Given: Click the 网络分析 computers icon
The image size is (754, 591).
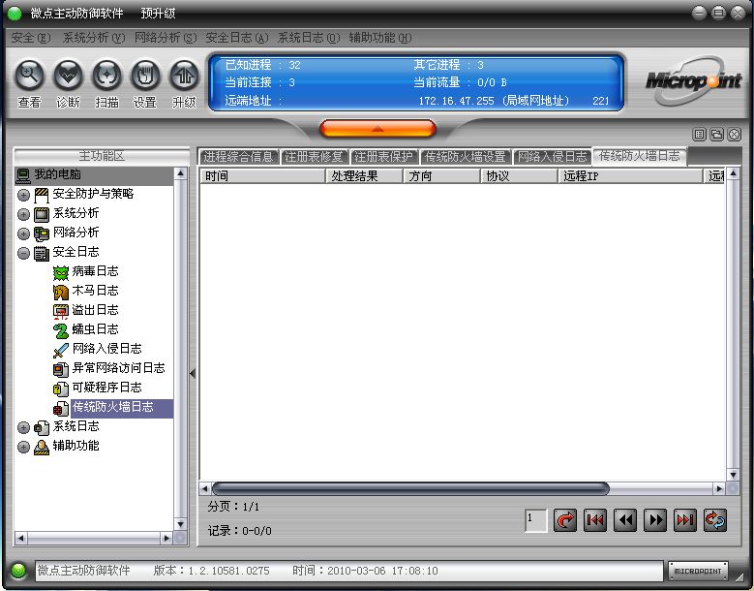Looking at the screenshot, I should (x=42, y=233).
